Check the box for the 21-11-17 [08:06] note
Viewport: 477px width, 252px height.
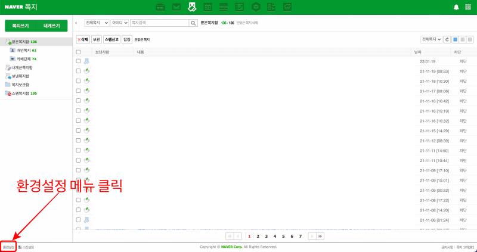tap(78, 91)
